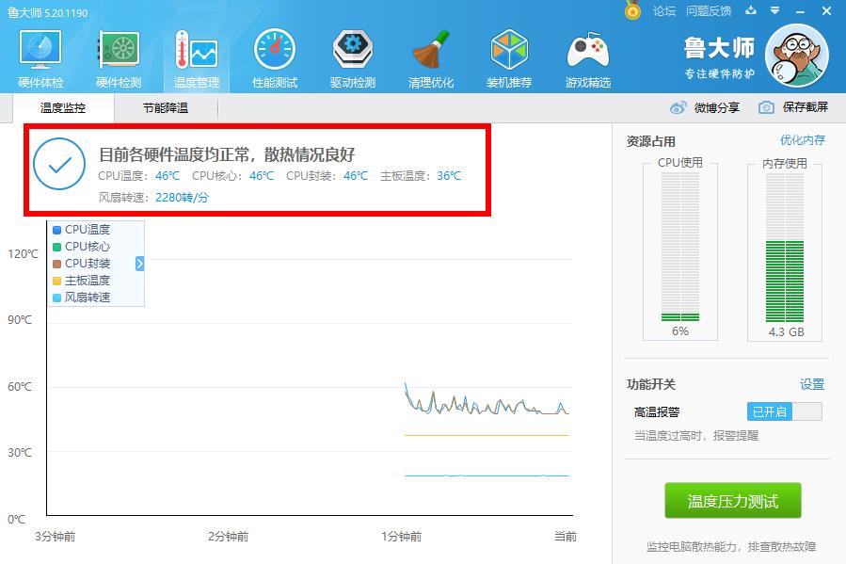The width and height of the screenshot is (846, 564).
Task: Select the 硬件检测 tool
Action: [116, 56]
